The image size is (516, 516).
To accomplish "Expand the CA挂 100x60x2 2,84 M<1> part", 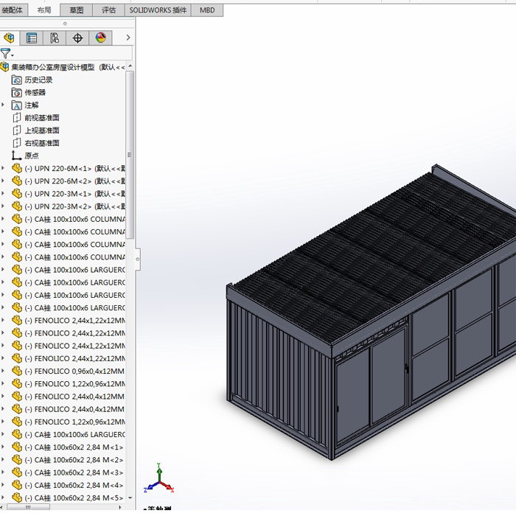I will tap(3, 447).
